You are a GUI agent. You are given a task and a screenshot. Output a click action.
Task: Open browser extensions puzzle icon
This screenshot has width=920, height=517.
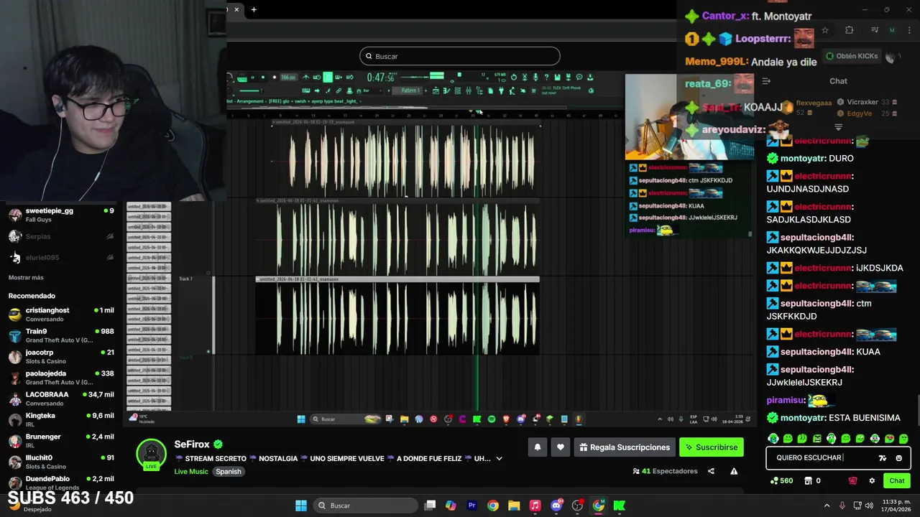coord(850,30)
